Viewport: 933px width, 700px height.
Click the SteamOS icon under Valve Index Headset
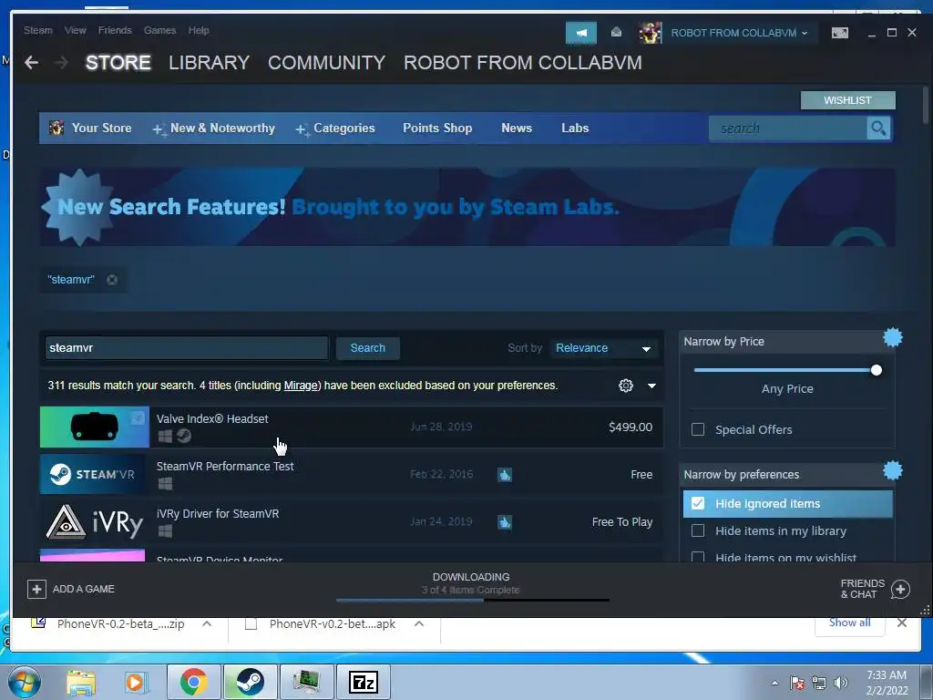[184, 437]
